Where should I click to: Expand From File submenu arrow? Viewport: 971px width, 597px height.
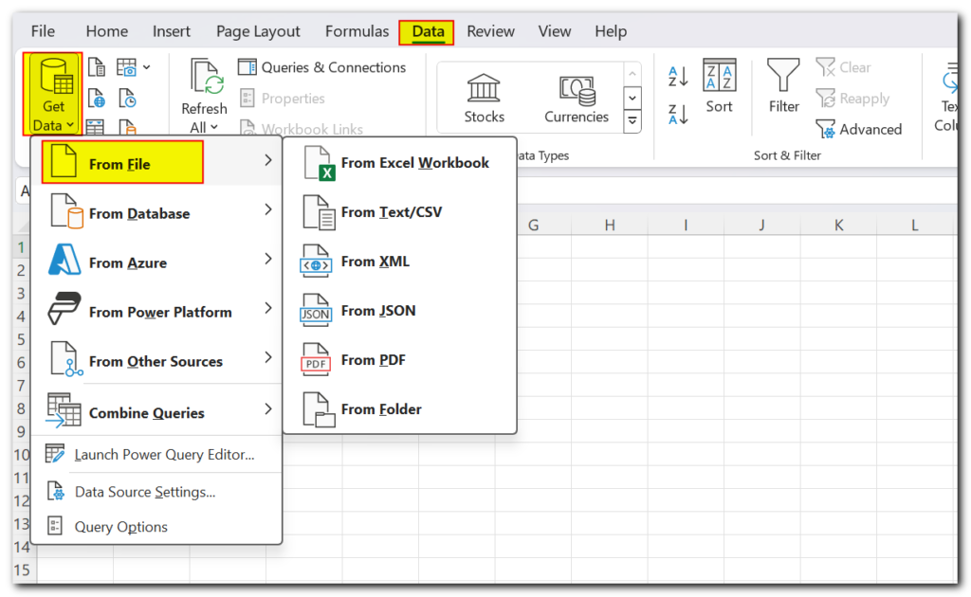268,160
